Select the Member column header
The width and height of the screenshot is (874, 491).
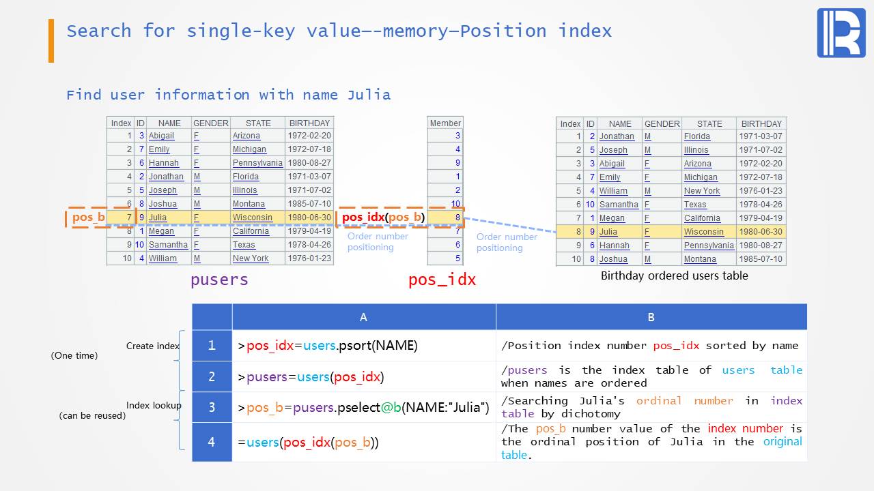pyautogui.click(x=445, y=123)
